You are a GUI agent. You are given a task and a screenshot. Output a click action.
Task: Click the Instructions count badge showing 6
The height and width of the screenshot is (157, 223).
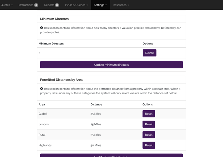point(36,5)
